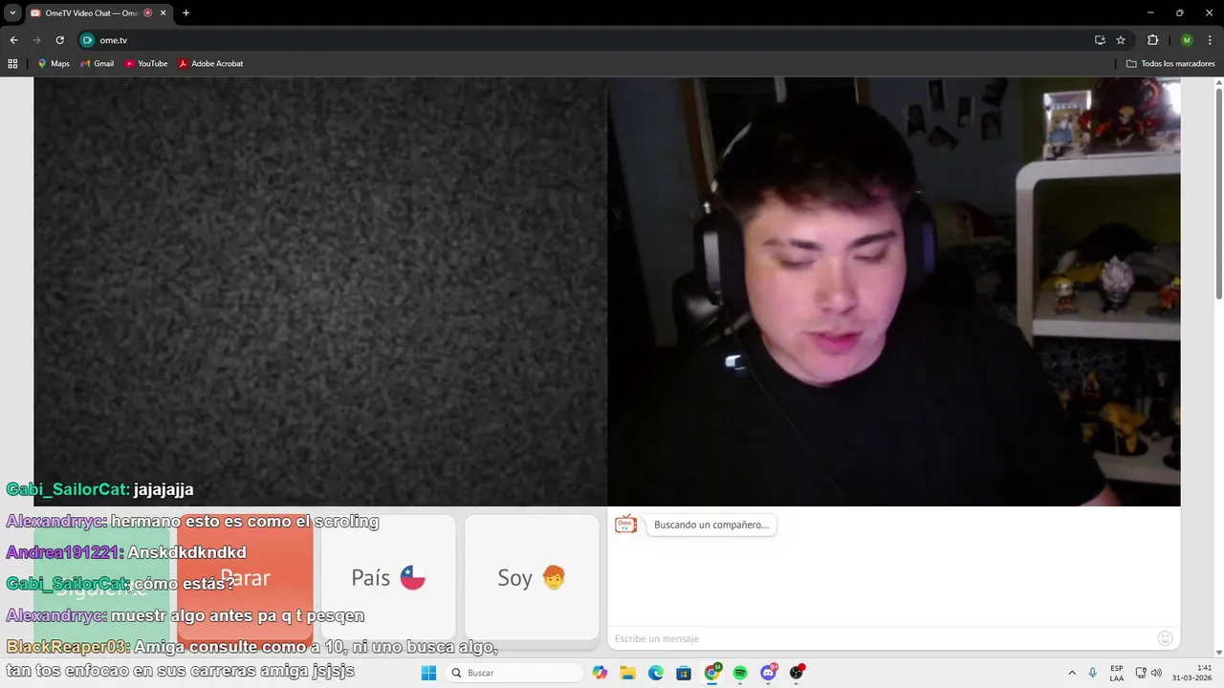Open network settings tray icon
The image size is (1224, 688).
point(1141,673)
